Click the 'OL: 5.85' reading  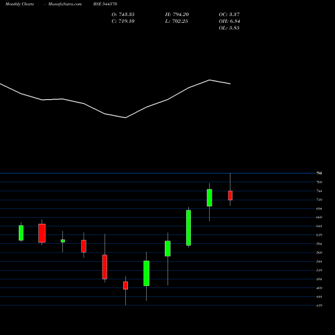pyautogui.click(x=229, y=28)
